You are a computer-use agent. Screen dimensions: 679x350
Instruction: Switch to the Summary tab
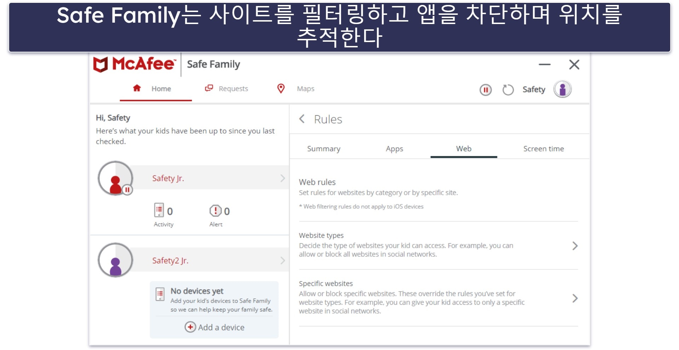click(x=324, y=149)
